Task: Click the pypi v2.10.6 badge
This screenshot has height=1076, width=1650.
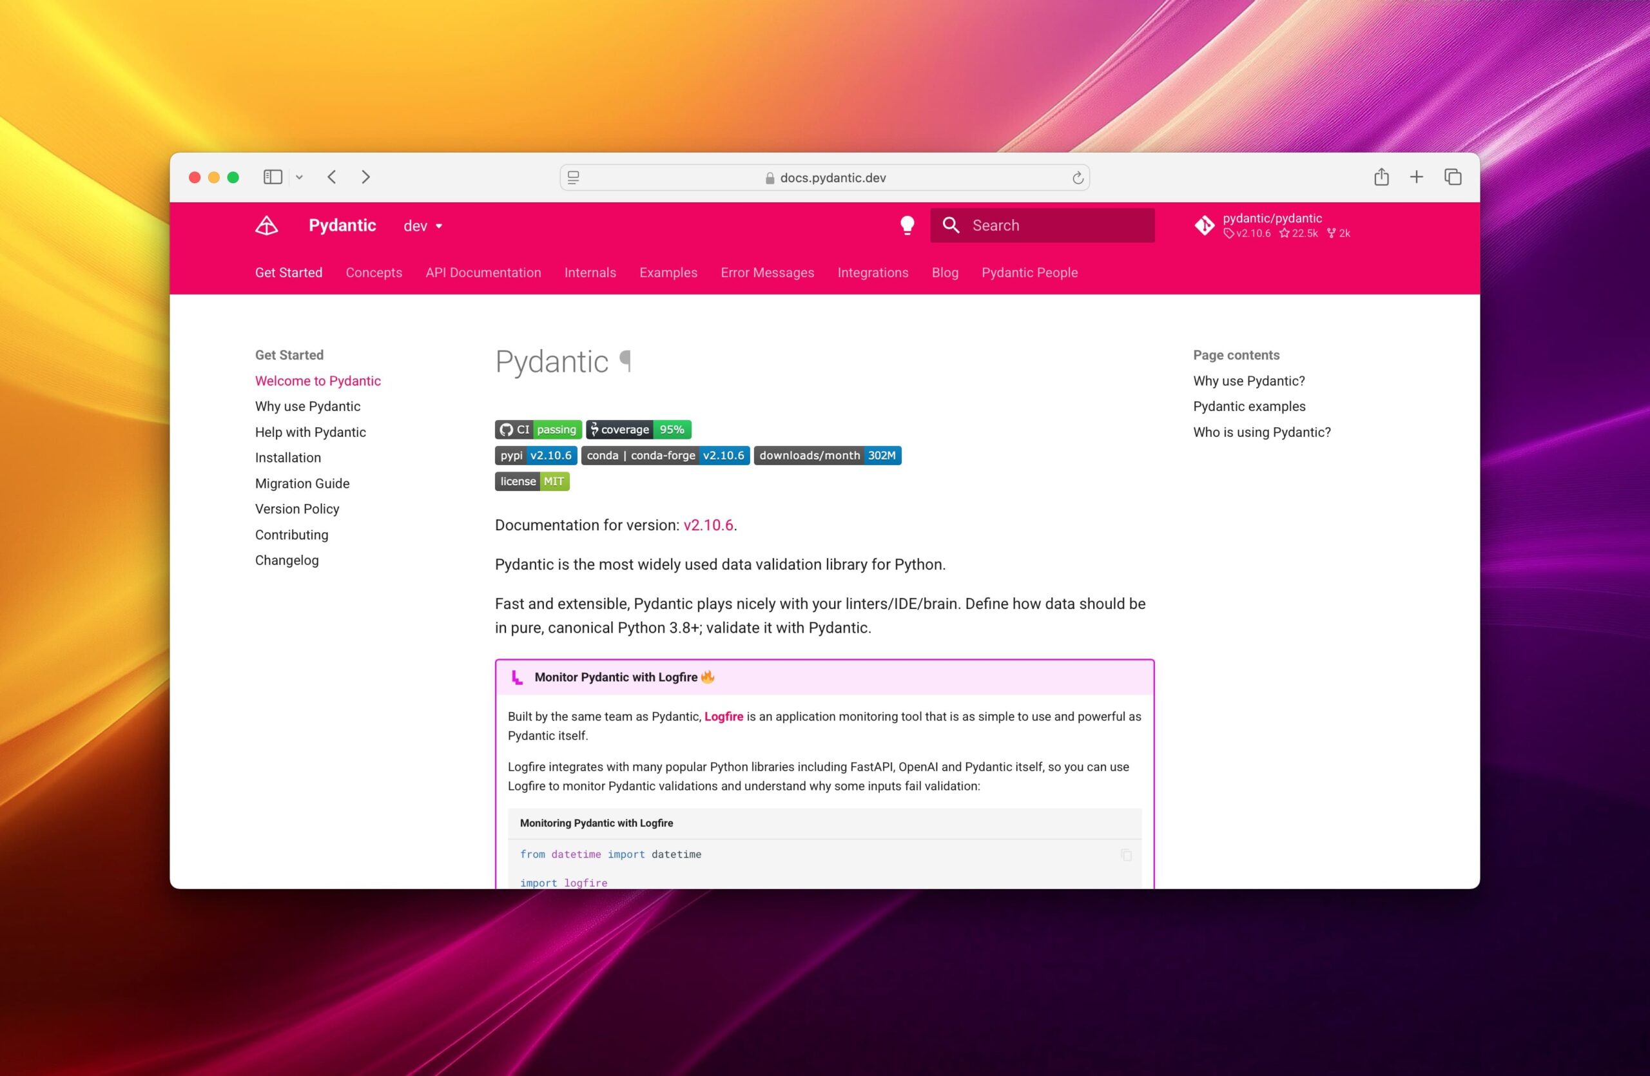Action: tap(536, 455)
